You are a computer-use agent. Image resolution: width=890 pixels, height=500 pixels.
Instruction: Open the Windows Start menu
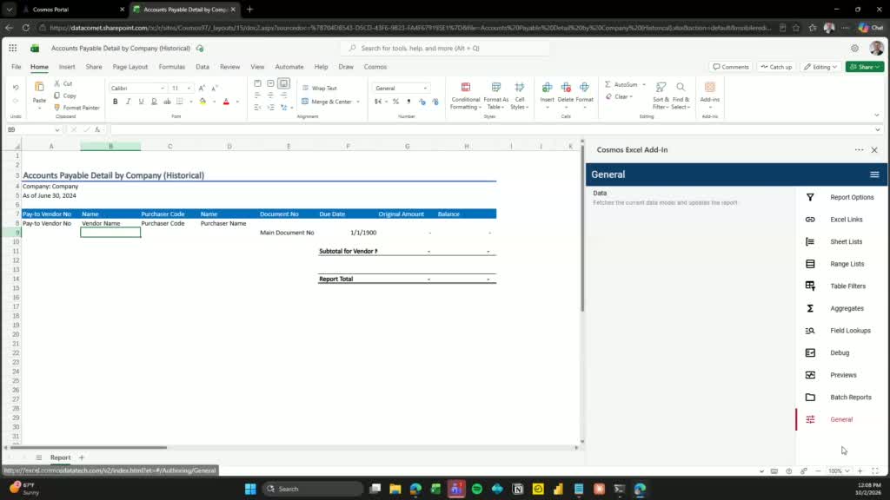click(250, 489)
